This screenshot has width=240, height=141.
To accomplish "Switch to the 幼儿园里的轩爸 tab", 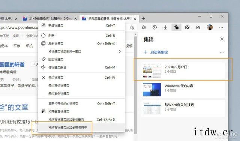I will pyautogui.click(x=109, y=18).
